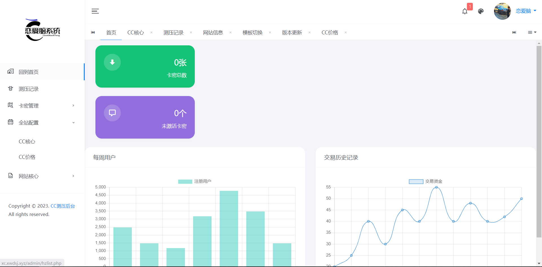Viewport: 542px width, 267px height.
Task: Switch to the 版本更新 tab
Action: (x=292, y=33)
